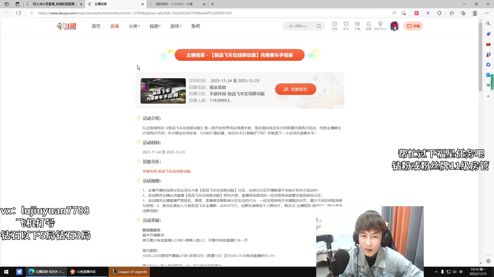Open the site information lock icon
494x277 pixels.
click(x=32, y=13)
